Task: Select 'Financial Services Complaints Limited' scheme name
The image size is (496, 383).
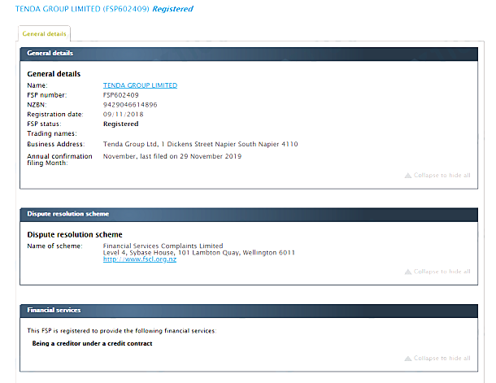Action: (163, 246)
